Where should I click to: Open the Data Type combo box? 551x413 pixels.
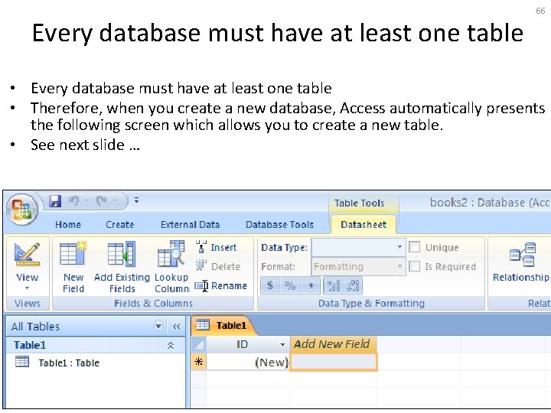coord(358,248)
